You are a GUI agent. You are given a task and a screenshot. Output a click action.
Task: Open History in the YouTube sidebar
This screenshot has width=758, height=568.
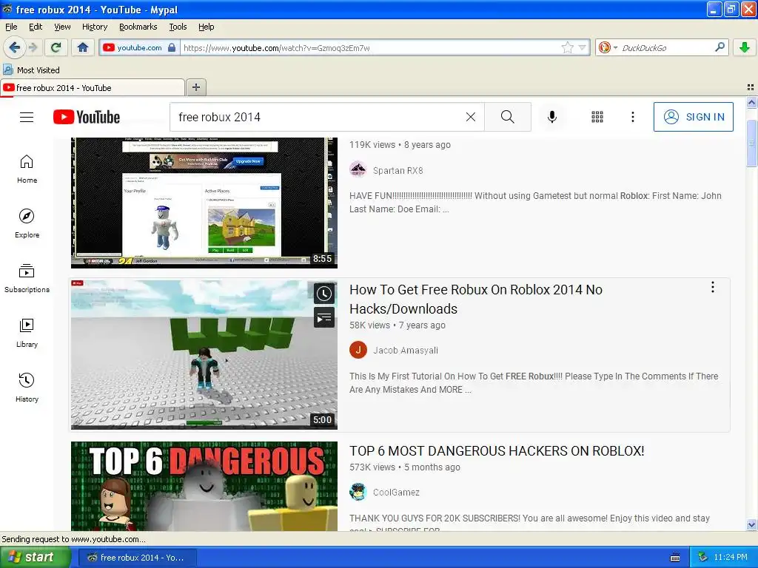27,388
